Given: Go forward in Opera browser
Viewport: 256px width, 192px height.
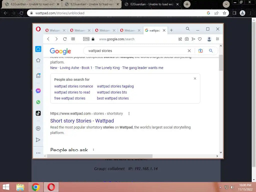Looking at the screenshot, I should [x=56, y=39].
